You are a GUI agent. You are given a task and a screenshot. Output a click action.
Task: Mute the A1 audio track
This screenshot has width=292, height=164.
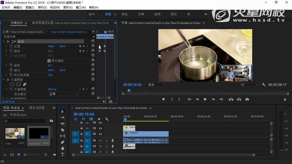pos(100,141)
